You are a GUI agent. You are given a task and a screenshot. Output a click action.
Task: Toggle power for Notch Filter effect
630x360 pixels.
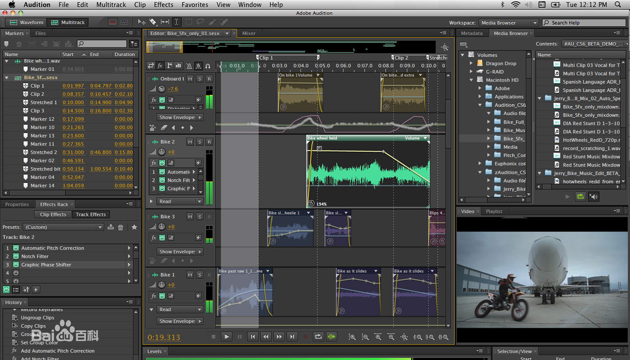point(16,256)
